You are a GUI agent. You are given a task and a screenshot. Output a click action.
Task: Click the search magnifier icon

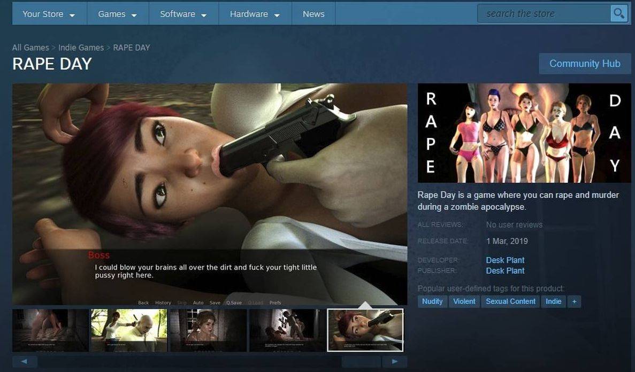tap(618, 13)
